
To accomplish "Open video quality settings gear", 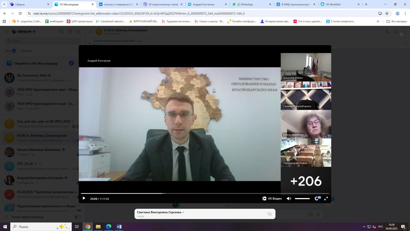I will tap(317, 198).
